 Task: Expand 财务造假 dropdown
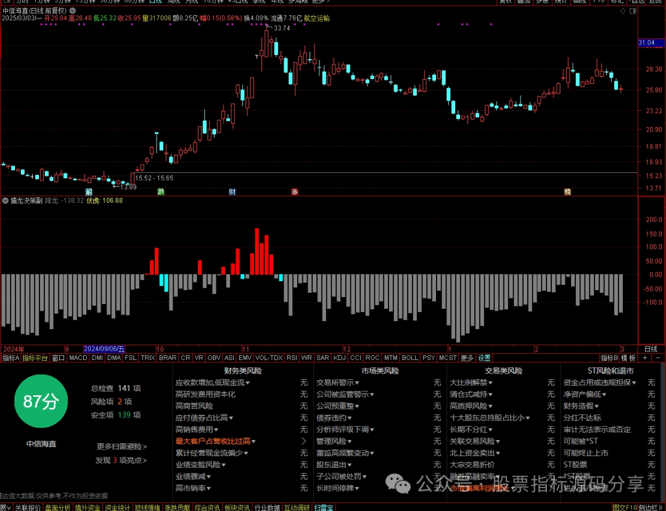597,407
